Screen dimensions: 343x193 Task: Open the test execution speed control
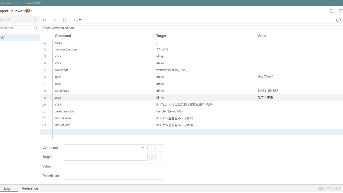[x=77, y=20]
